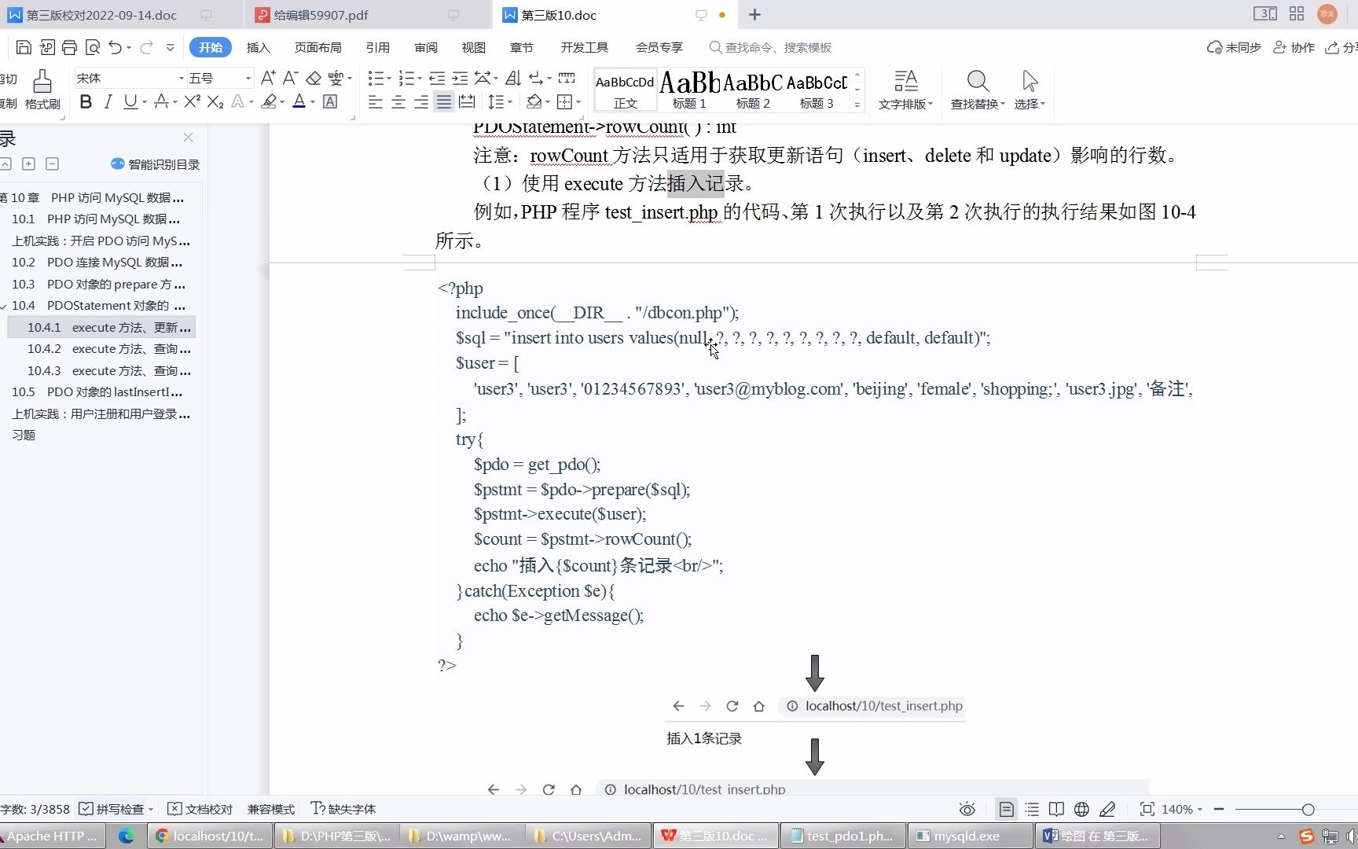Open the 拼写检查 spell check dropdown
The width and height of the screenshot is (1358, 849).
pyautogui.click(x=150, y=809)
